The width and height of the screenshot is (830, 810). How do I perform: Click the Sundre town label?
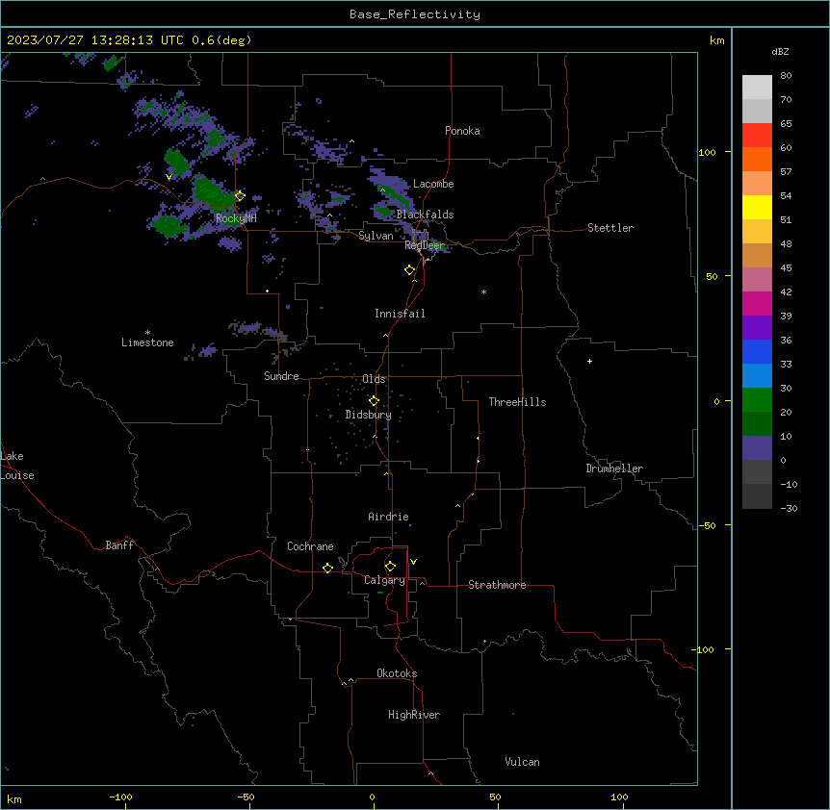point(281,376)
